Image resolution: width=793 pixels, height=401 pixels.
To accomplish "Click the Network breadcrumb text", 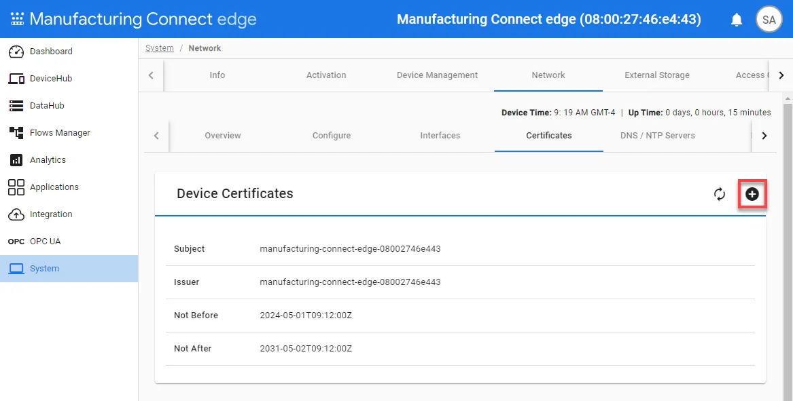I will point(205,48).
